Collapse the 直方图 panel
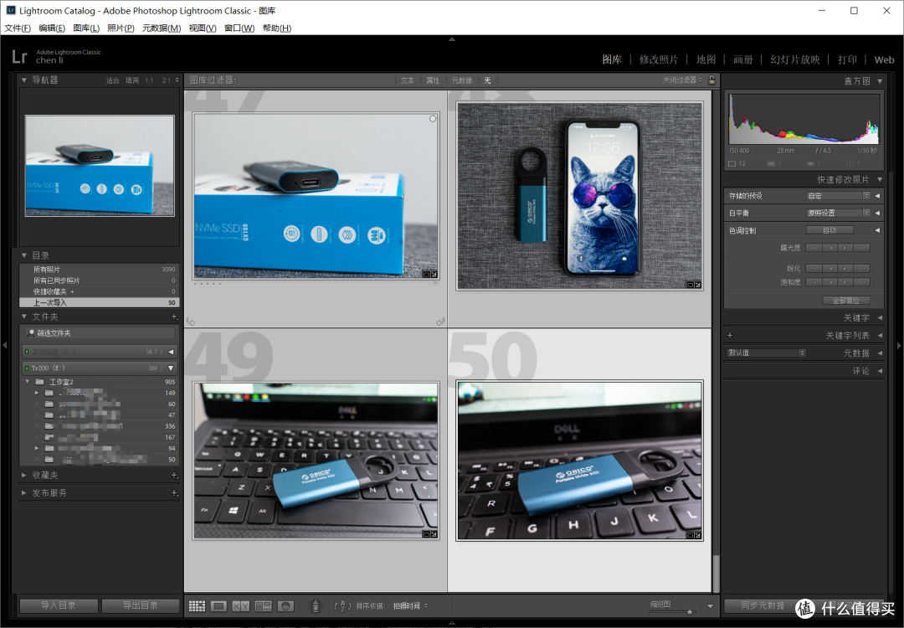 [x=880, y=81]
